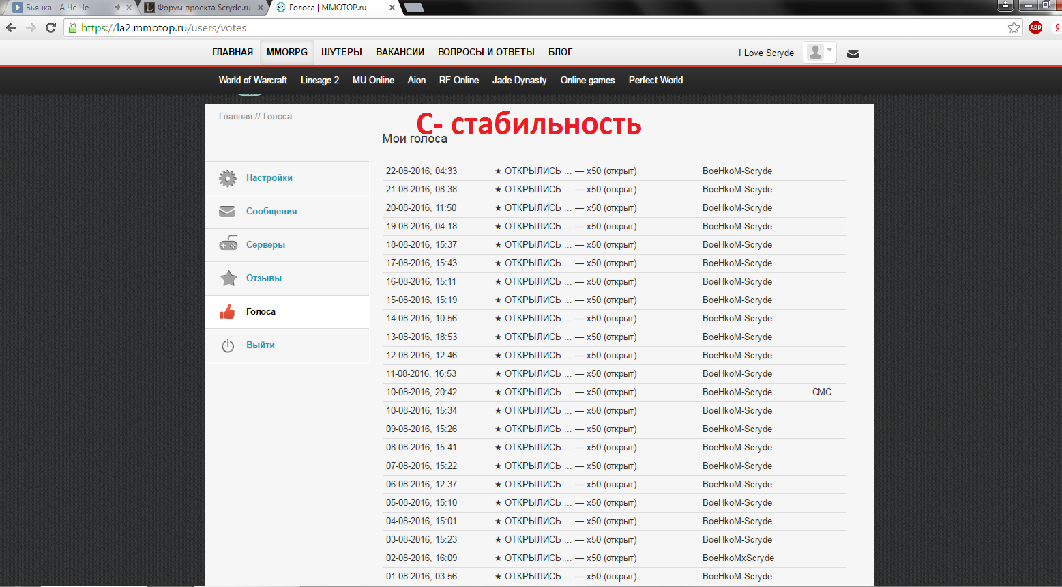Click the browser address bar URL
Viewport: 1062px width, 587px height.
coord(164,28)
